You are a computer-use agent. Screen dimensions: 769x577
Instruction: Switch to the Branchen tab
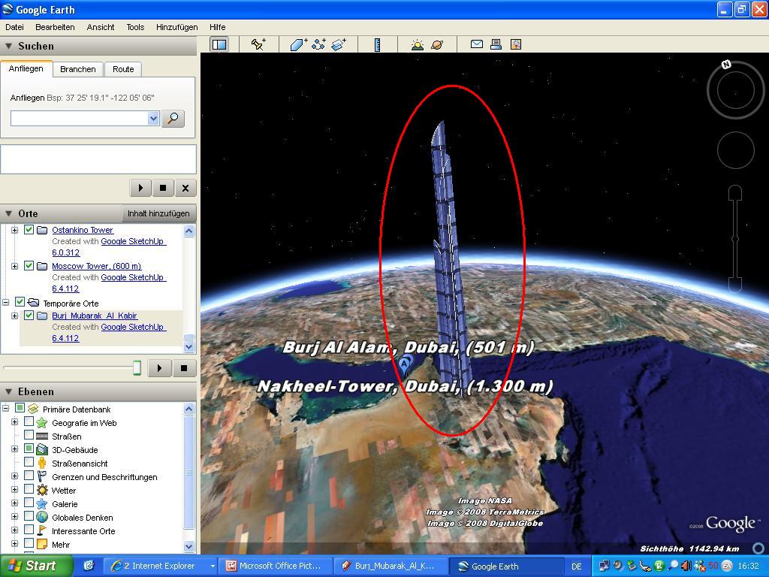[x=78, y=69]
